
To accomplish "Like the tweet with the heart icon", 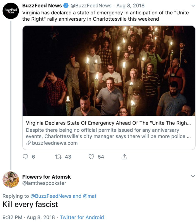I will [91, 156].
